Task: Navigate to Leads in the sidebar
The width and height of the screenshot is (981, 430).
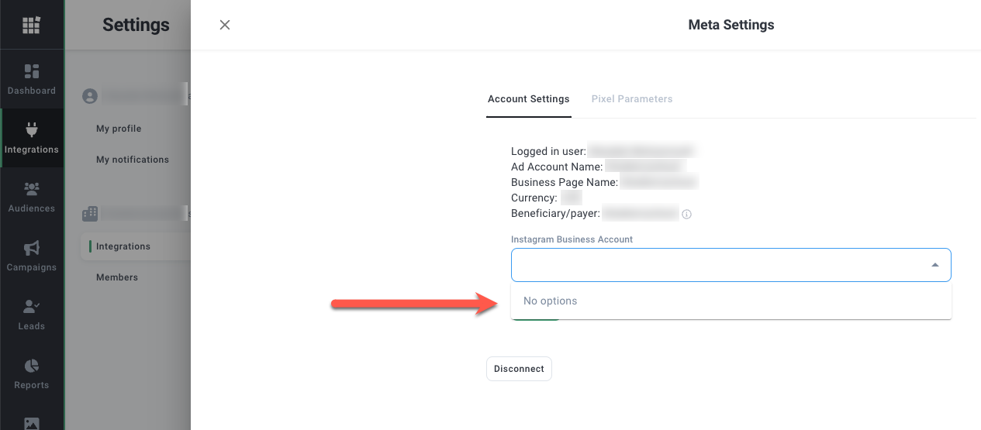Action: tap(32, 315)
